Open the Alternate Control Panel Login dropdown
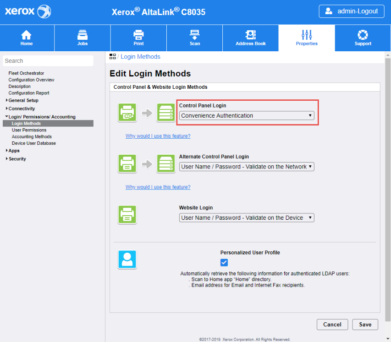Image resolution: width=391 pixels, height=342 pixels. click(247, 167)
